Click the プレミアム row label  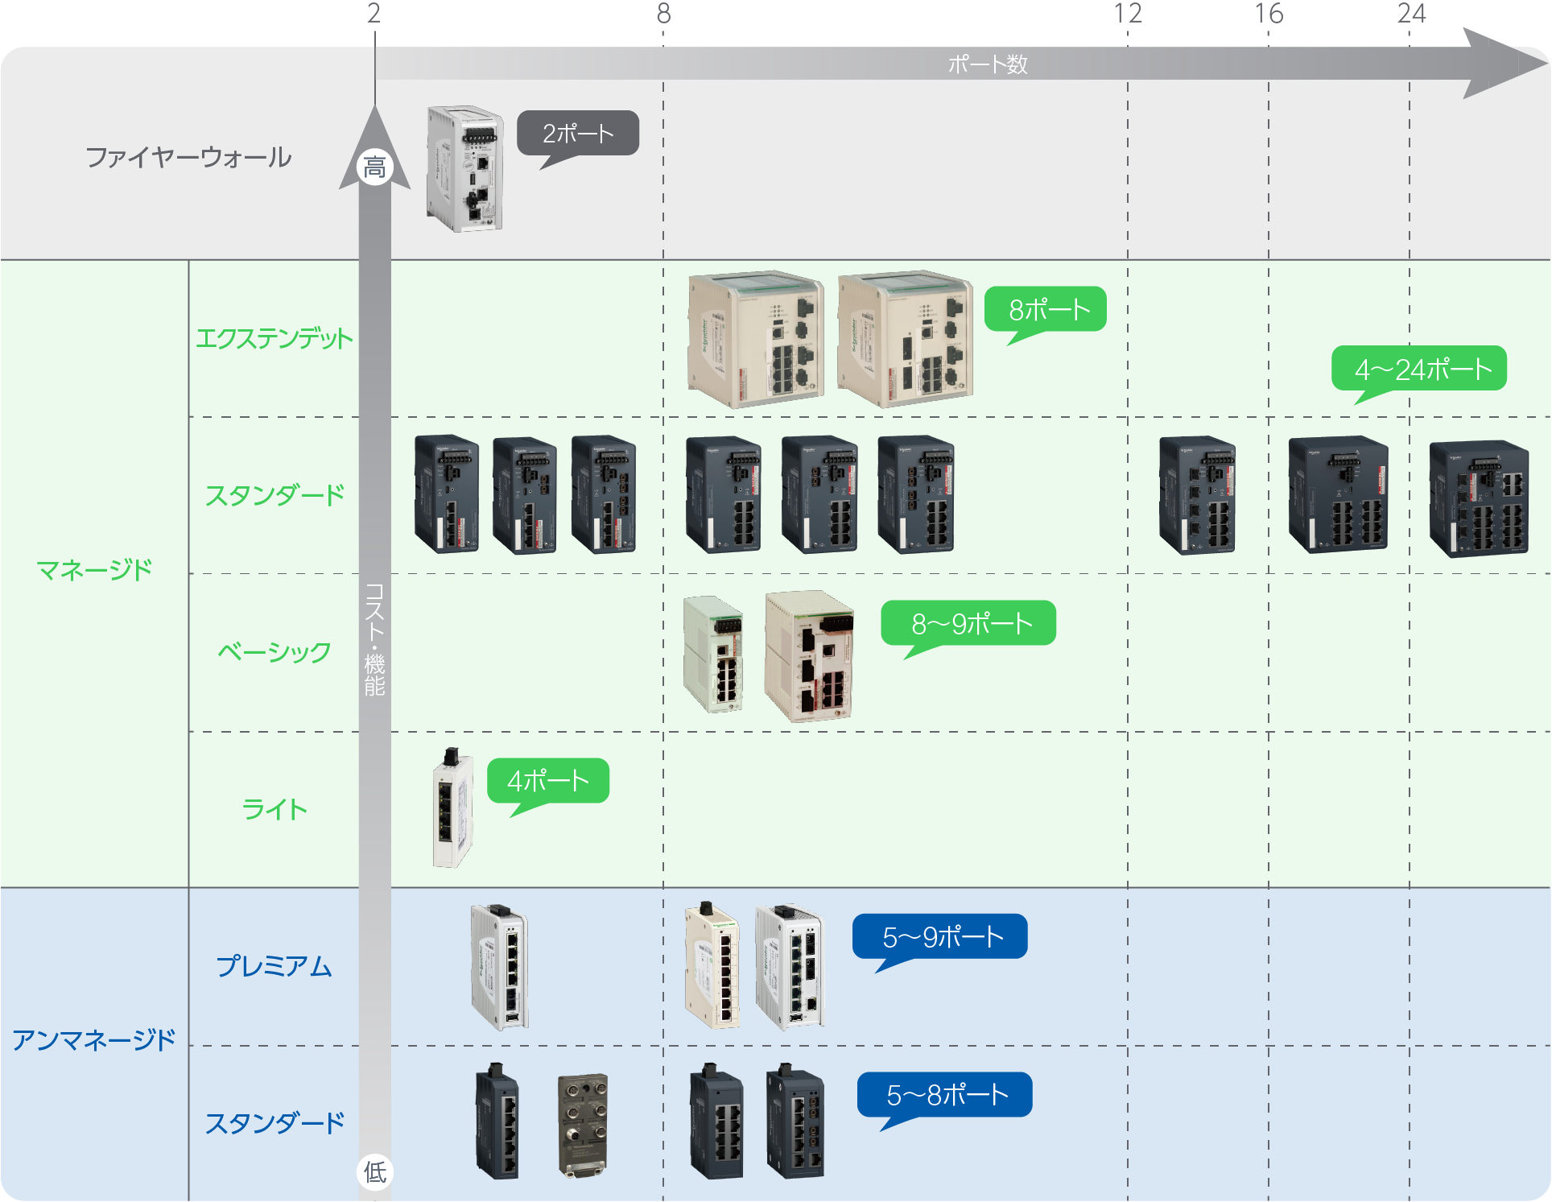pyautogui.click(x=274, y=966)
